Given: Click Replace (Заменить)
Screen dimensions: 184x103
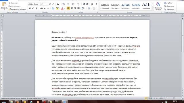Looking at the screenshot, I should pos(169,6).
